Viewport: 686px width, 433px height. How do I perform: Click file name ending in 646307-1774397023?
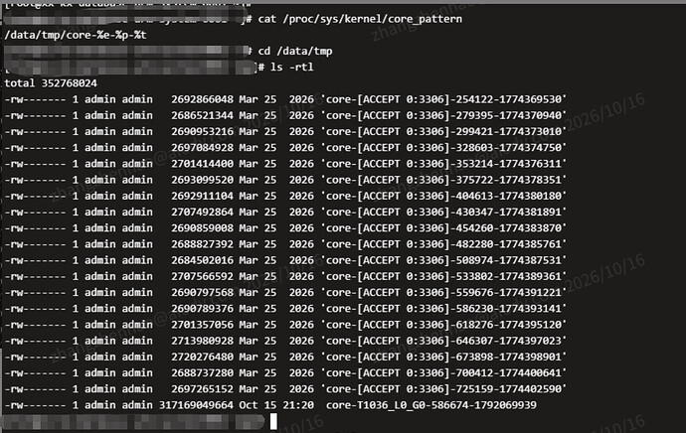coord(444,341)
